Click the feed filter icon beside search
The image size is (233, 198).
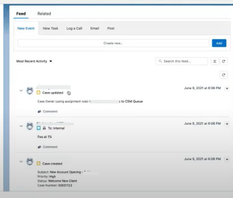(x=215, y=61)
